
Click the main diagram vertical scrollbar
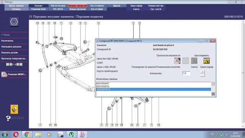243,73
